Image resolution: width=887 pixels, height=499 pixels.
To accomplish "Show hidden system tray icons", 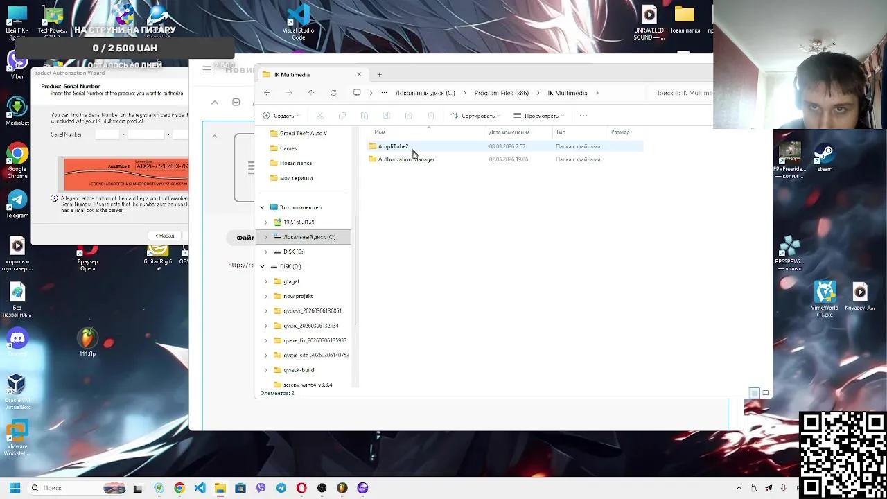I will pos(739,488).
